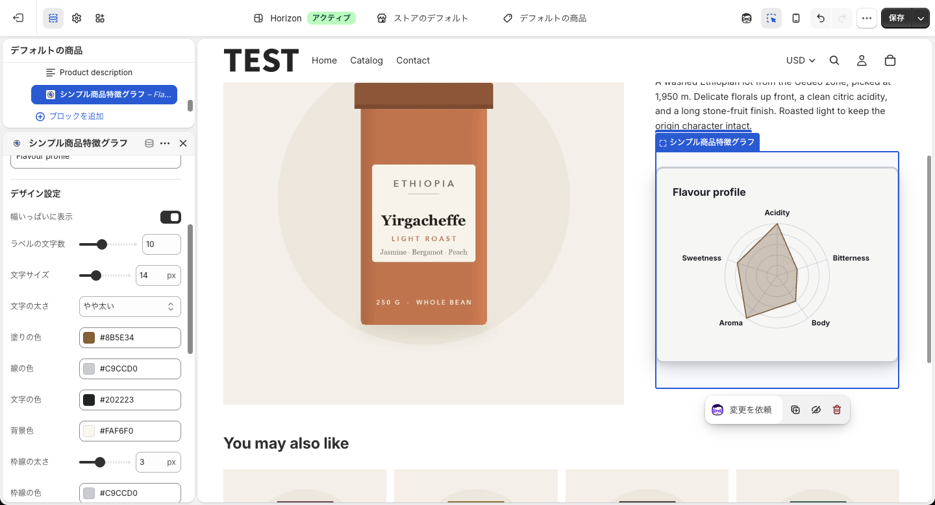Viewport: 935px width, 505px height.
Task: Click the account profile icon
Action: coord(862,60)
